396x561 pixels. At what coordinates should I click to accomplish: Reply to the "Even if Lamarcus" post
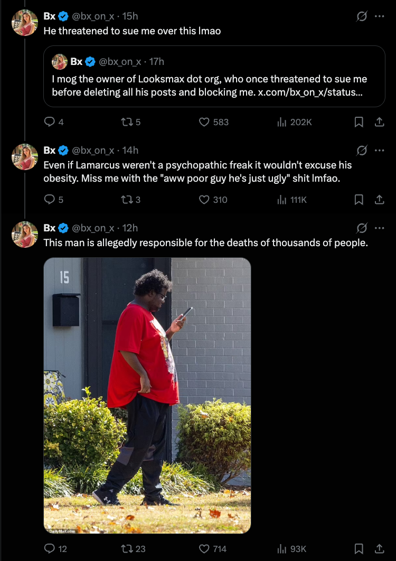(x=50, y=199)
